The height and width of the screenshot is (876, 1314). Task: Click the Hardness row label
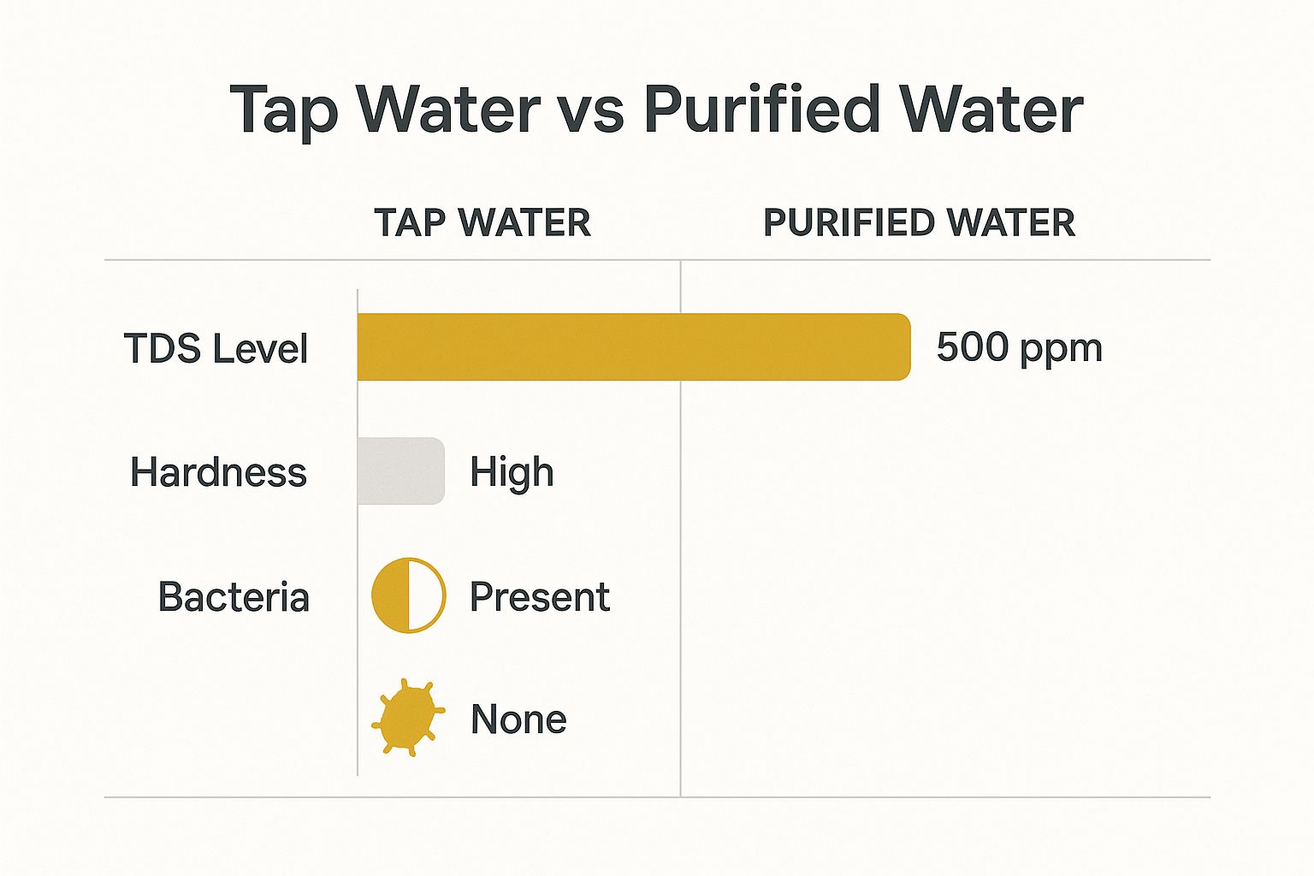(218, 472)
